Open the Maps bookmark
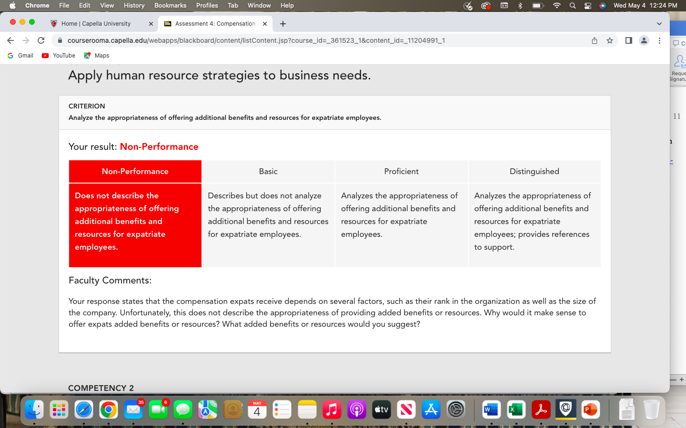Image resolution: width=686 pixels, height=428 pixels. pos(97,56)
